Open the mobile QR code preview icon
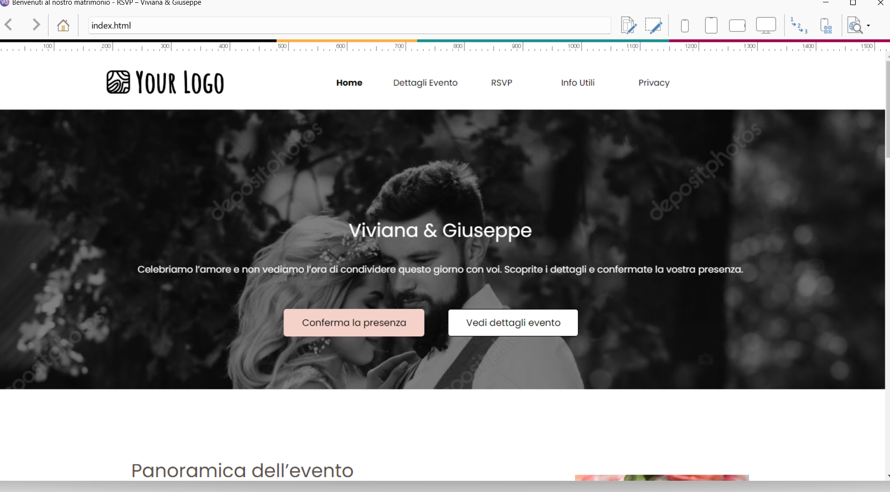Image resolution: width=890 pixels, height=492 pixels. pos(826,26)
